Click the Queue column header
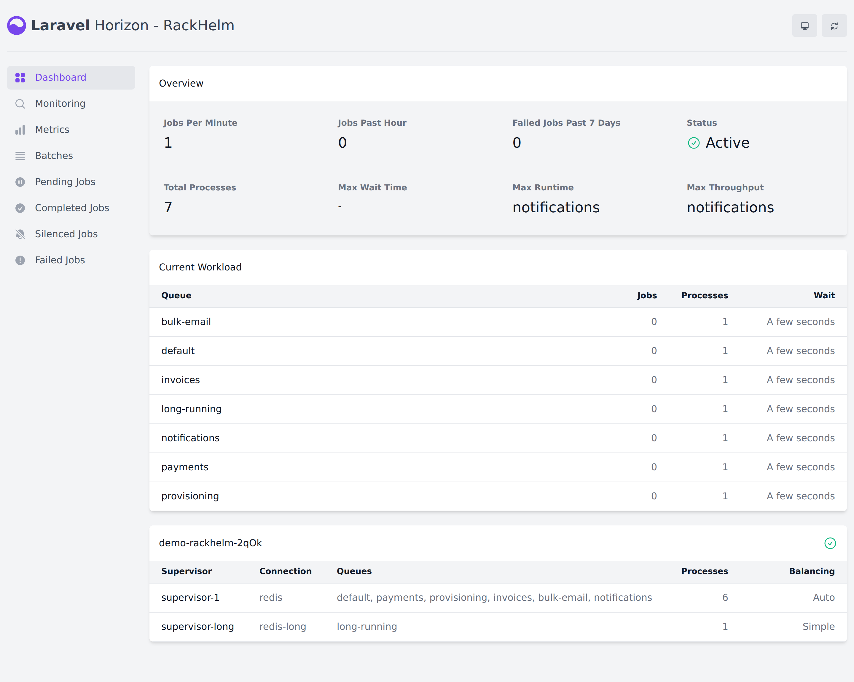 176,295
